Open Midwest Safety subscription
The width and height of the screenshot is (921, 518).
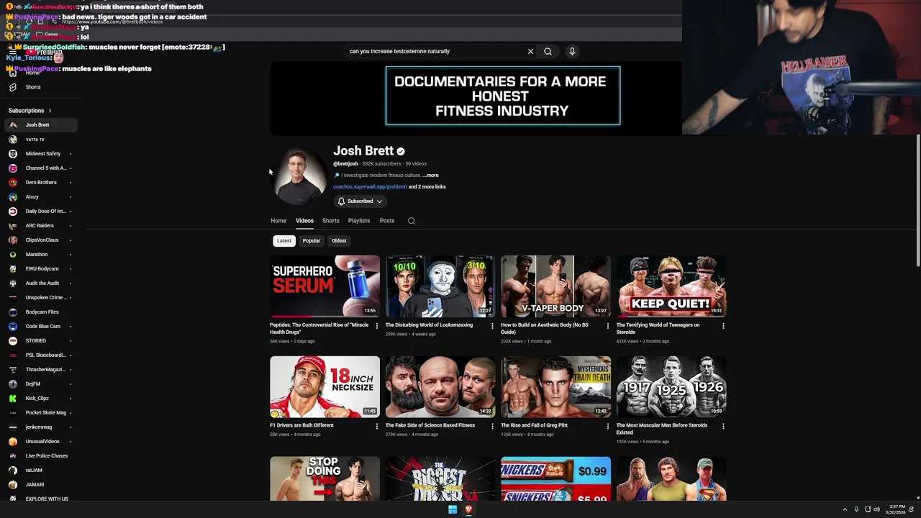(40, 154)
